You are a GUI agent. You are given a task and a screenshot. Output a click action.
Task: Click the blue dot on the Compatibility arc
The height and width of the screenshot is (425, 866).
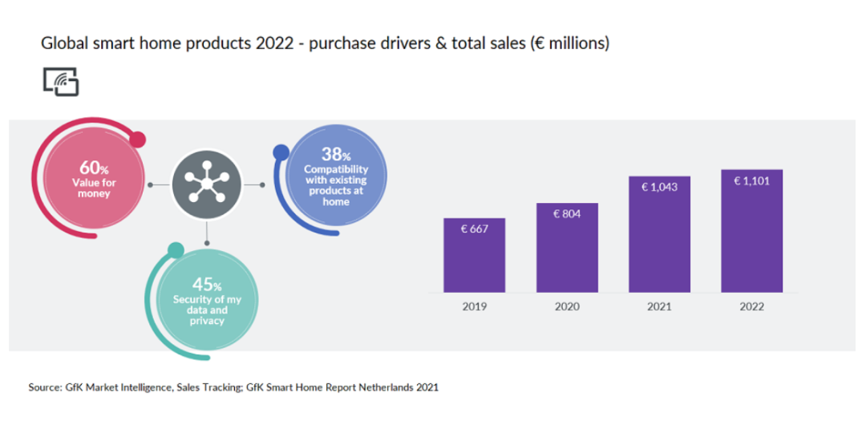[281, 151]
